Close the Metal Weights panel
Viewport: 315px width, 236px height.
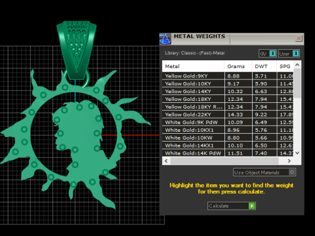point(299,39)
